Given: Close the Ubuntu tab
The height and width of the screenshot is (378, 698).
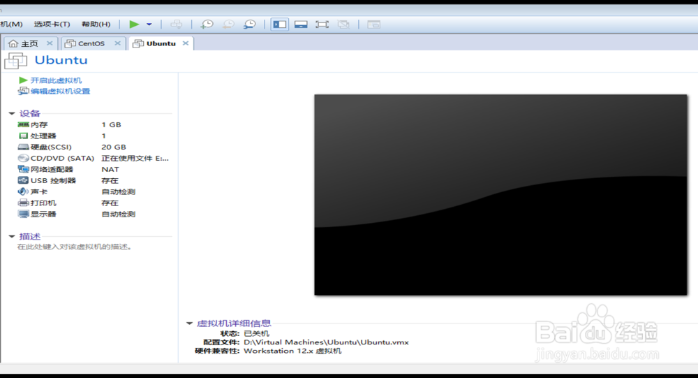Looking at the screenshot, I should pos(186,43).
